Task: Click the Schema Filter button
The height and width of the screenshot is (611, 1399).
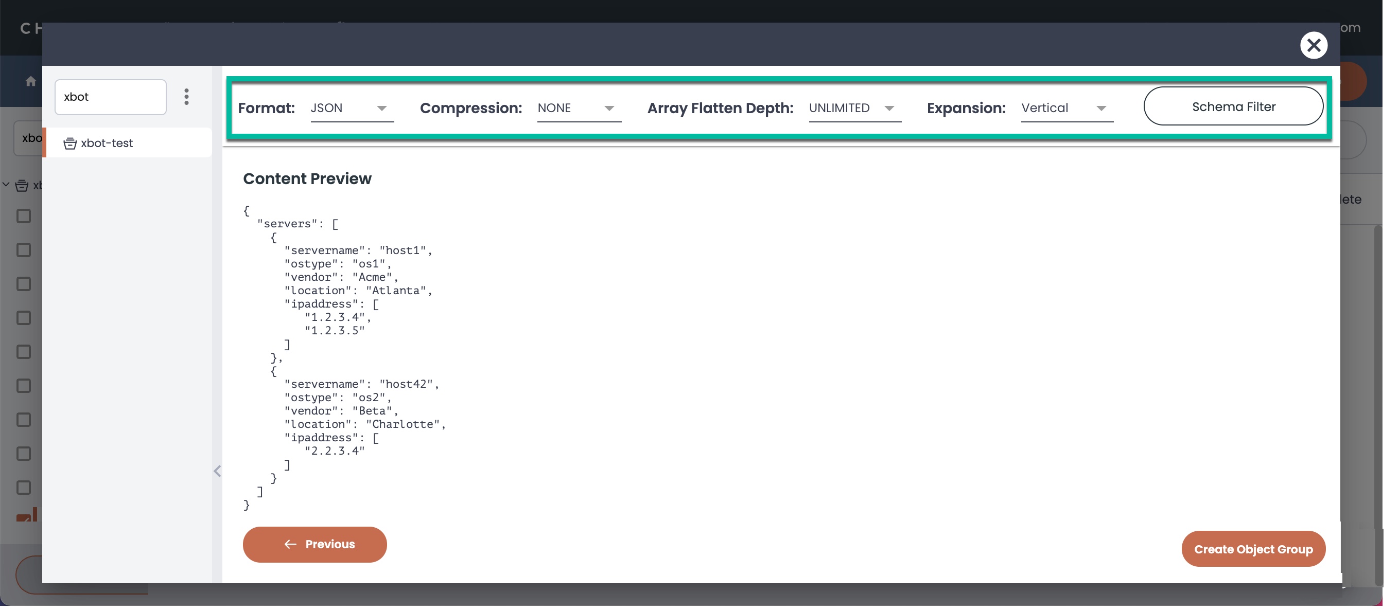Action: pyautogui.click(x=1233, y=106)
